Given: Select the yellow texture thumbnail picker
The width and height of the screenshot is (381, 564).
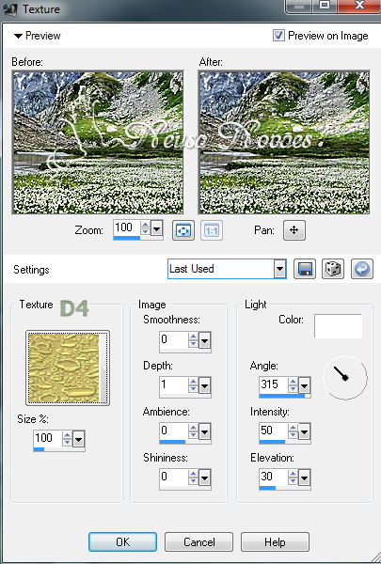Looking at the screenshot, I should 68,368.
